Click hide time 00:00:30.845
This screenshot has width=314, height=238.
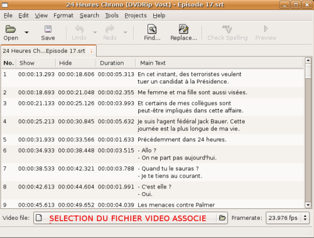(x=76, y=121)
